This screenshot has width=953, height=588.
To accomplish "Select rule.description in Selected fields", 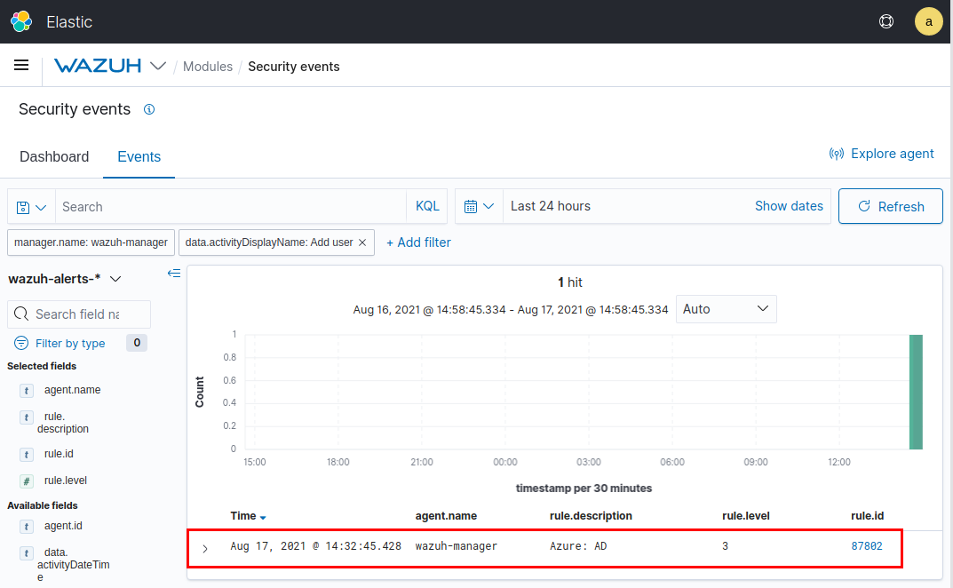I will 63,423.
